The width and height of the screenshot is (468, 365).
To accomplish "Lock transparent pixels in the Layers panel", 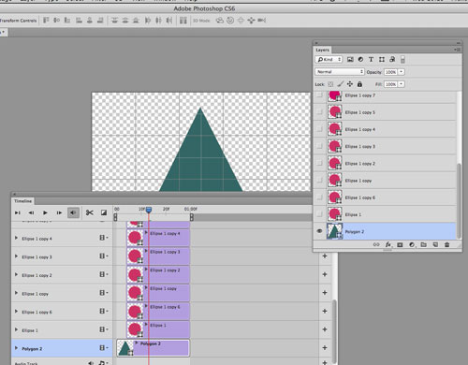I will [x=330, y=84].
